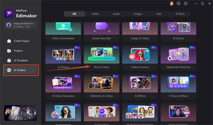This screenshot has height=125, width=213.
Task: Show the next promo banner slide
Action: [35, 113]
